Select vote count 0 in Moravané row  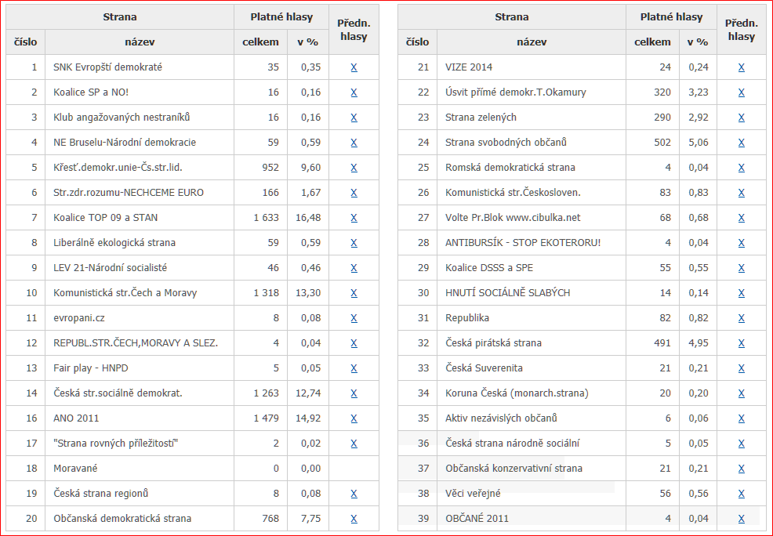coord(276,469)
